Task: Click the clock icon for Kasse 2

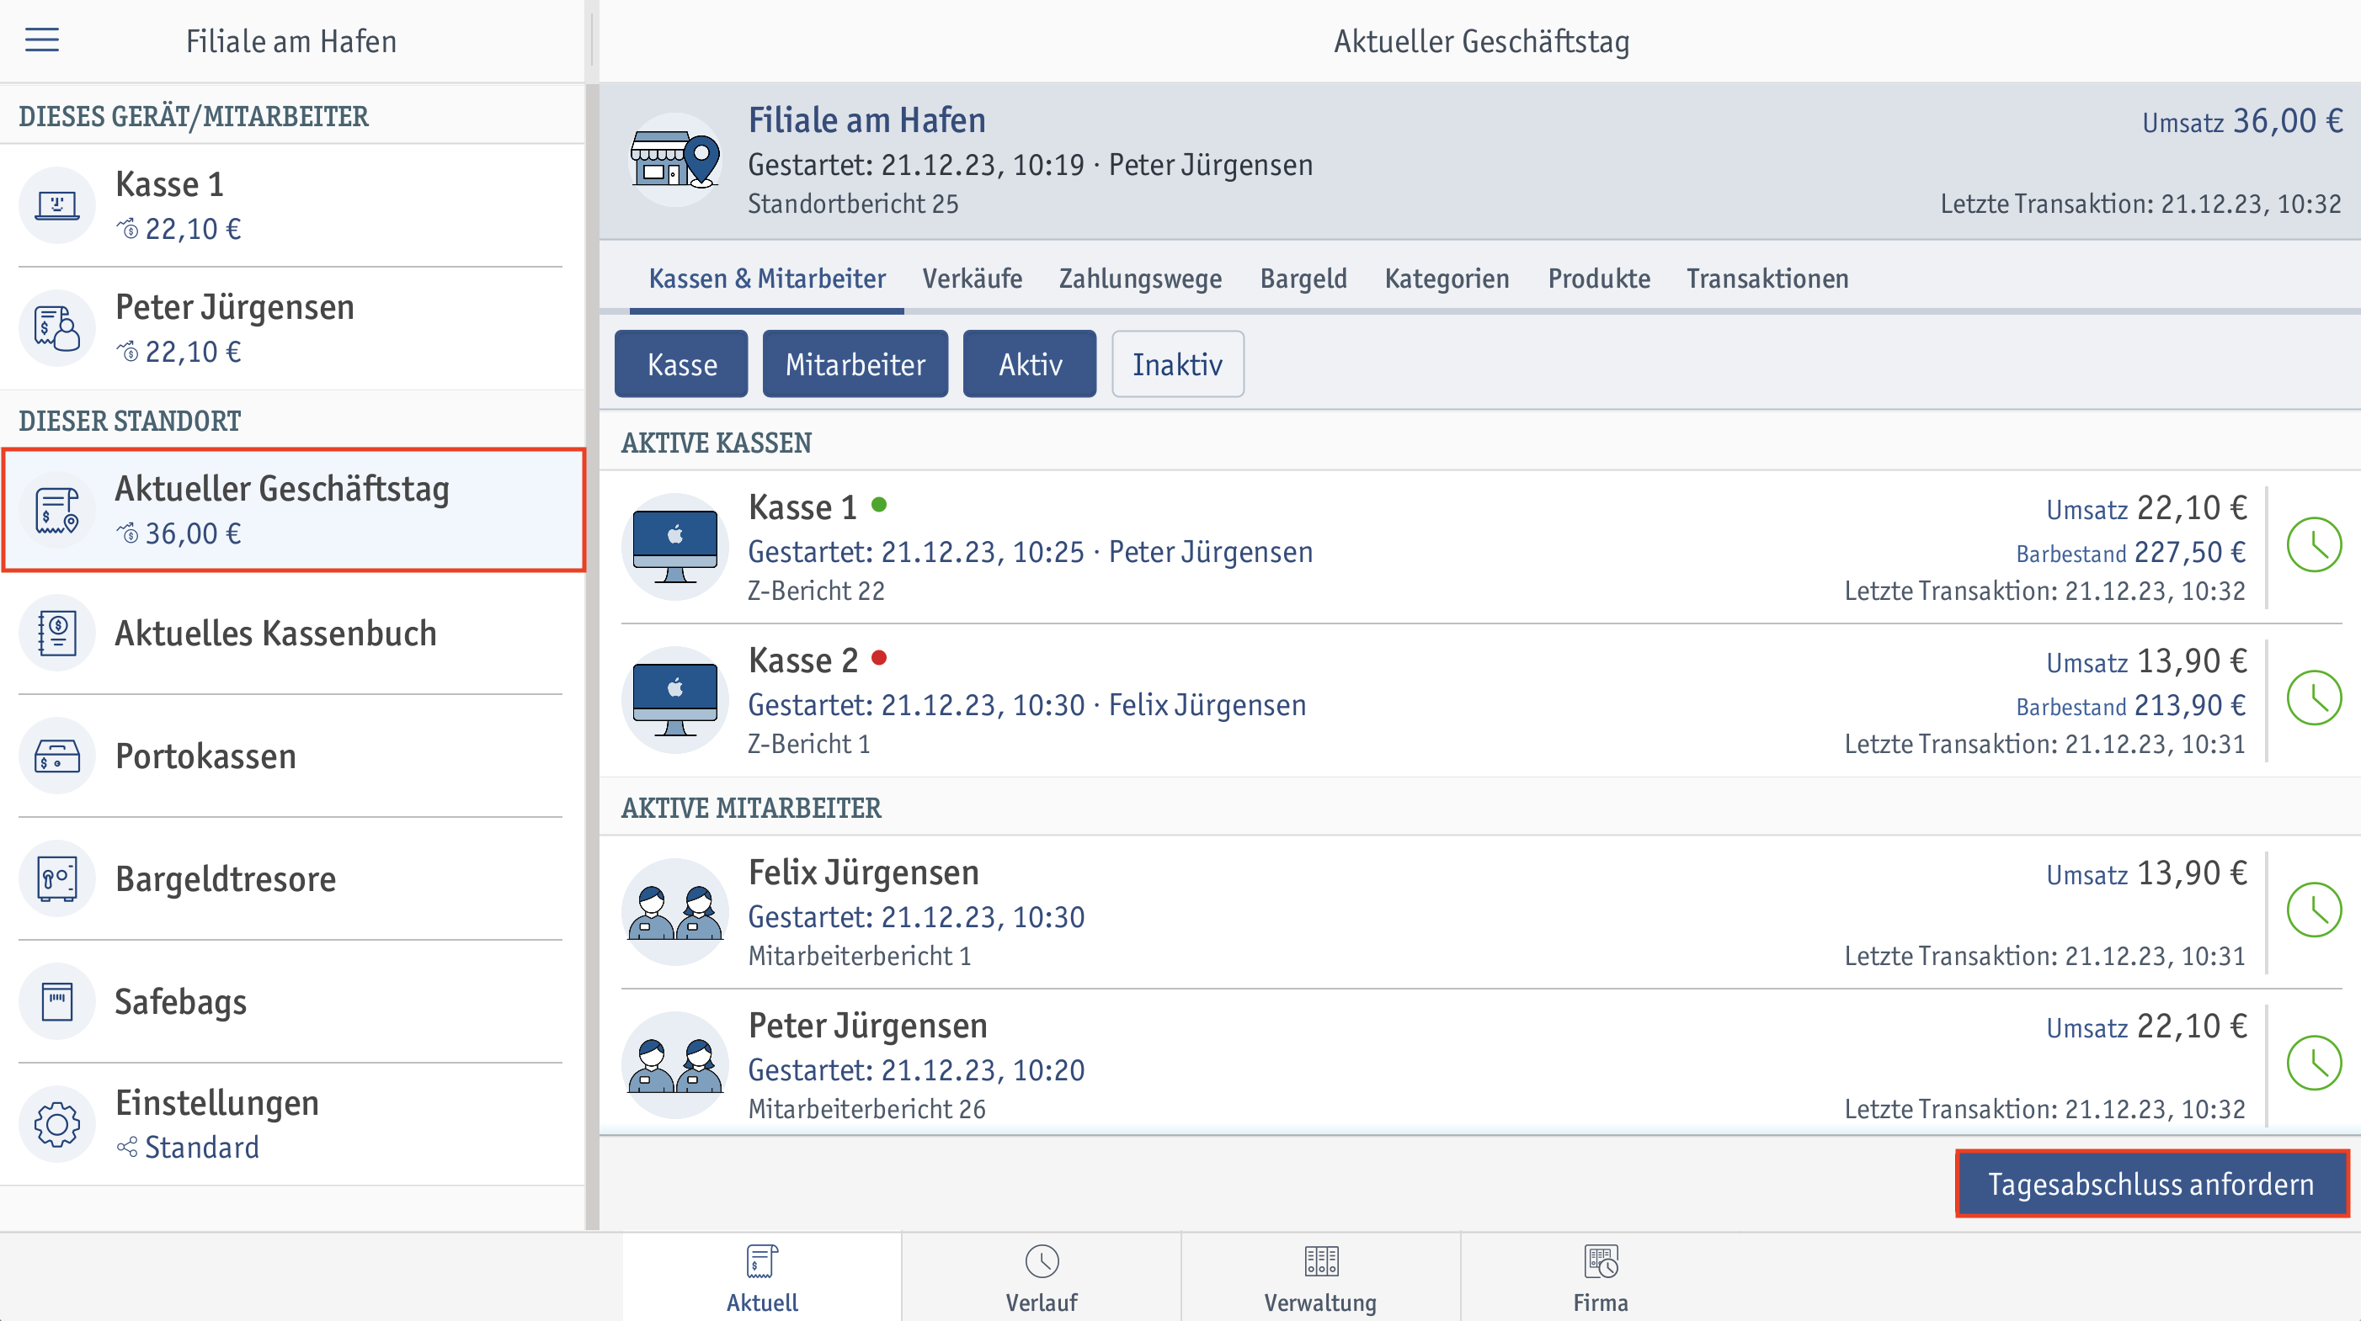Action: [x=2314, y=698]
